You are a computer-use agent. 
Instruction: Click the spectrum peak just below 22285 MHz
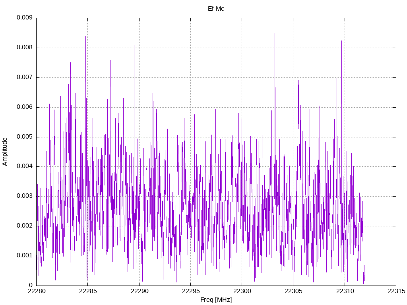(x=86, y=36)
